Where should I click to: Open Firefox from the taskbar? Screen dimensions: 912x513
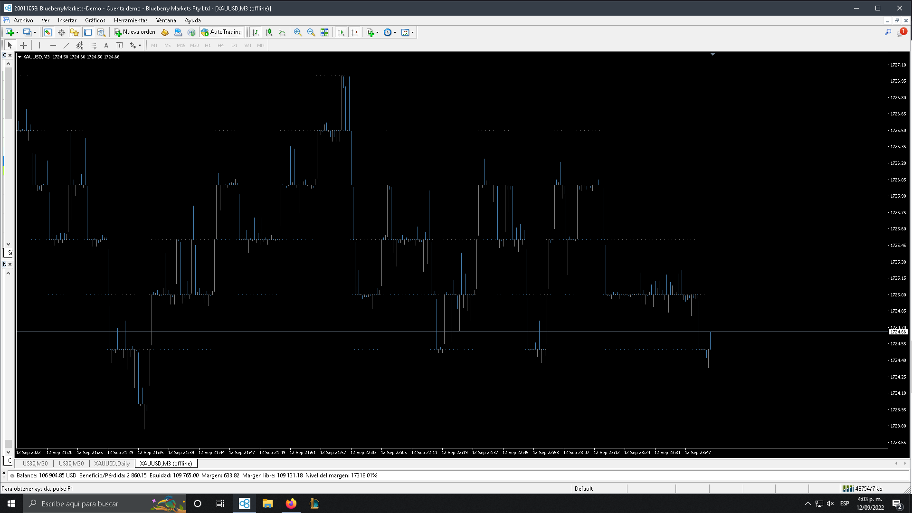pyautogui.click(x=291, y=503)
